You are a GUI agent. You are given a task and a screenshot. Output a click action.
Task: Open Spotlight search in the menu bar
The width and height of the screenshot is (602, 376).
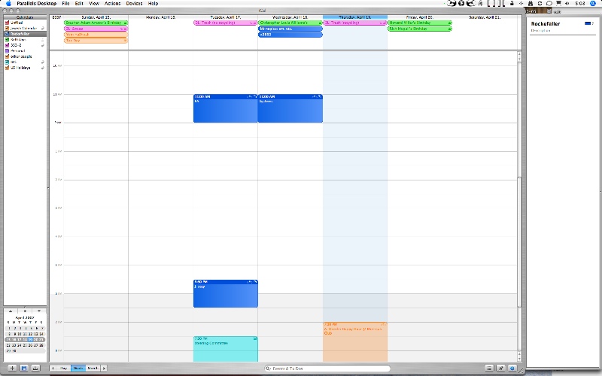594,4
